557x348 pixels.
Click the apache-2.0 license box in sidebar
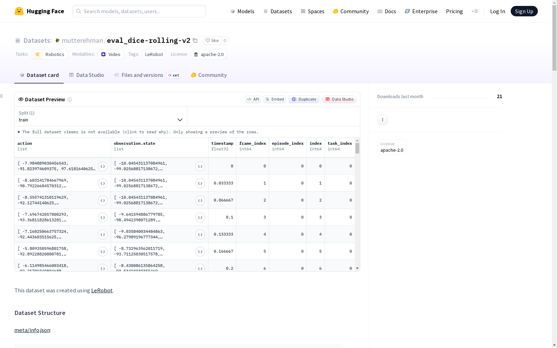tap(392, 147)
